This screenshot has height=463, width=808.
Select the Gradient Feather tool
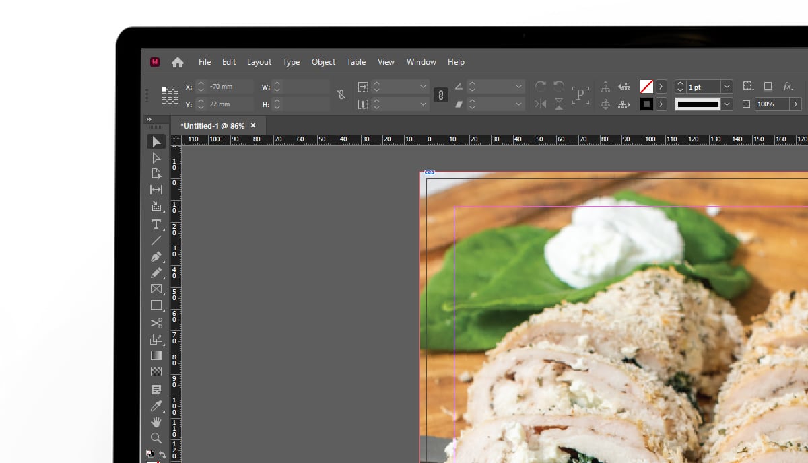(156, 371)
